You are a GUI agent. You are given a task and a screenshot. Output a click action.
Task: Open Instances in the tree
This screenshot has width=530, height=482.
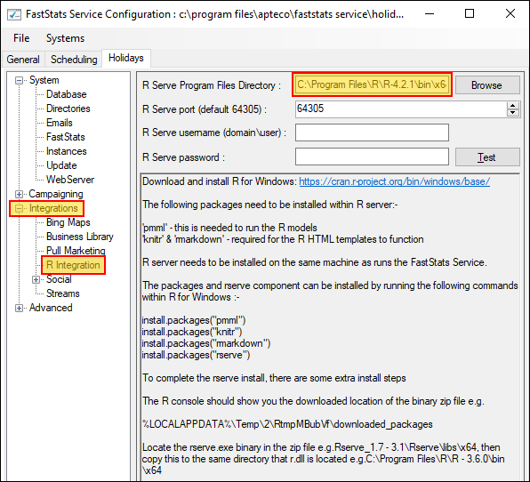[x=66, y=151]
